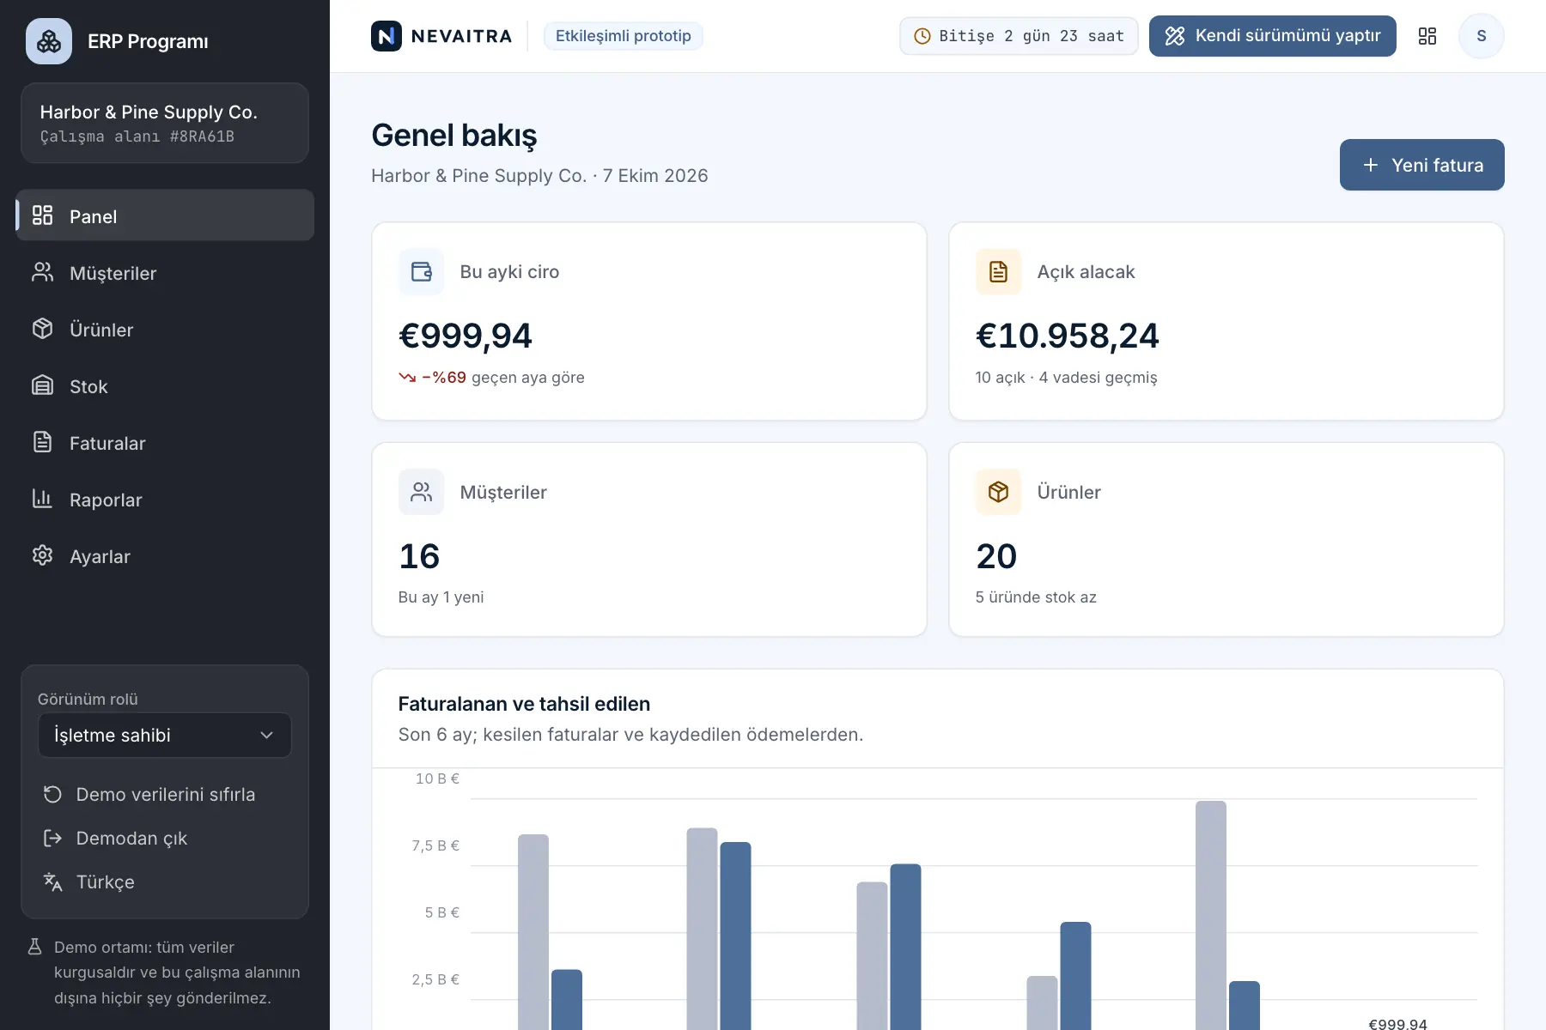Click the Raporlar chart icon in sidebar

click(43, 499)
